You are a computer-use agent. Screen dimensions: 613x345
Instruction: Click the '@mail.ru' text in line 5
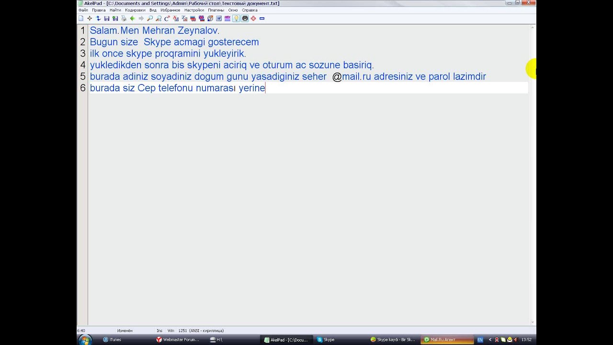tap(352, 77)
